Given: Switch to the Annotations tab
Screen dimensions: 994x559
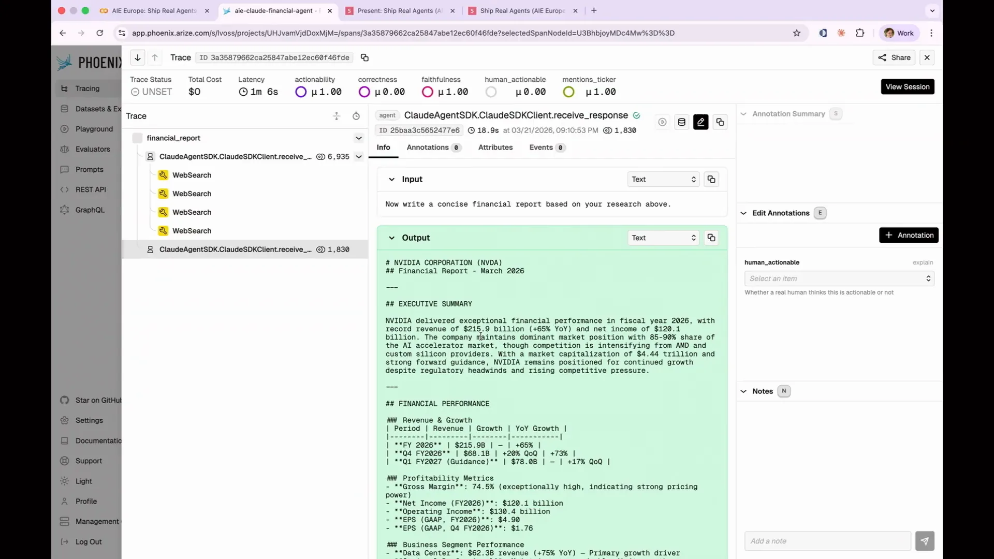Looking at the screenshot, I should pyautogui.click(x=434, y=148).
